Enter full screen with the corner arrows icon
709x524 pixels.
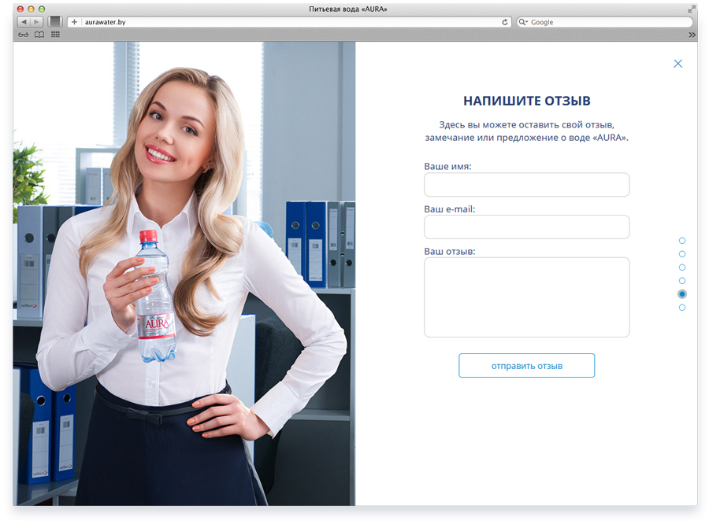[x=692, y=9]
